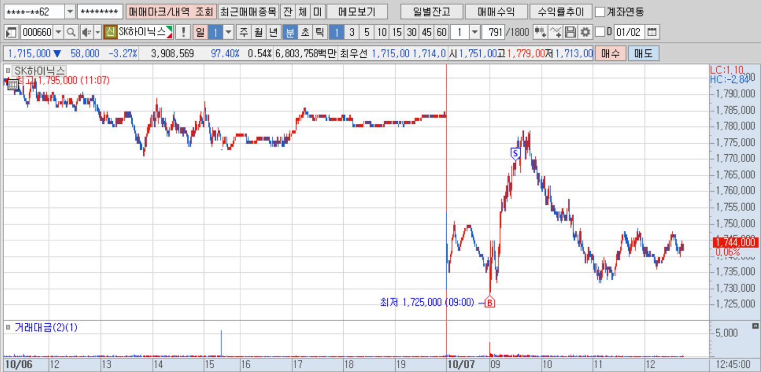Click the 12:45:00 time display

pos(734,365)
